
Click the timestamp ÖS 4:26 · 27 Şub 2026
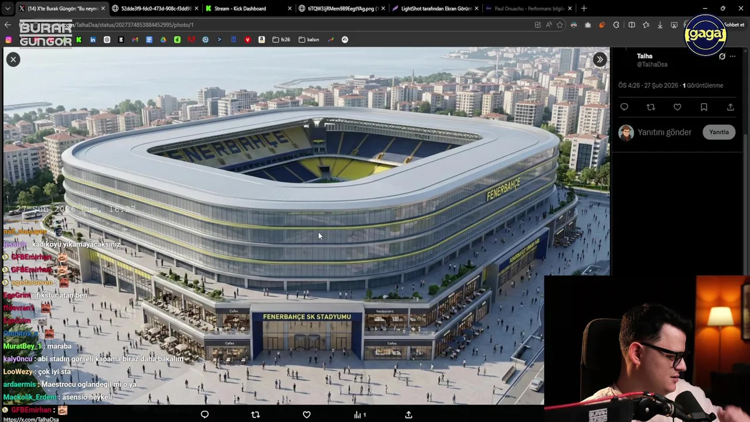click(x=648, y=86)
